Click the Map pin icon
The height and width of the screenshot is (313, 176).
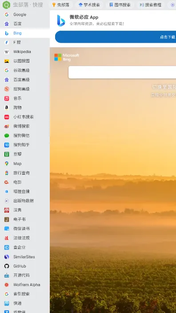(x=7, y=164)
